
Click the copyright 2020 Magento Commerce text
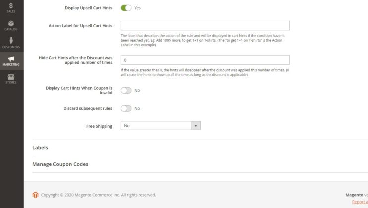click(98, 195)
